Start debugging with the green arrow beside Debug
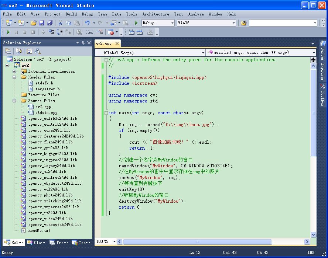The height and width of the screenshot is (258, 328). click(x=136, y=23)
